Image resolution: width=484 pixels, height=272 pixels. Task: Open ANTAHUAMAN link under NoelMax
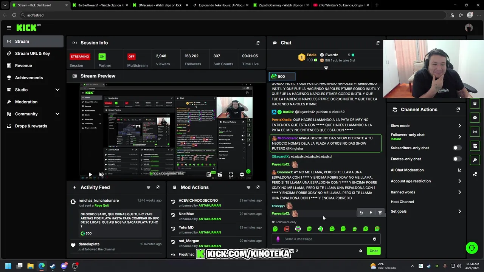pyautogui.click(x=210, y=219)
